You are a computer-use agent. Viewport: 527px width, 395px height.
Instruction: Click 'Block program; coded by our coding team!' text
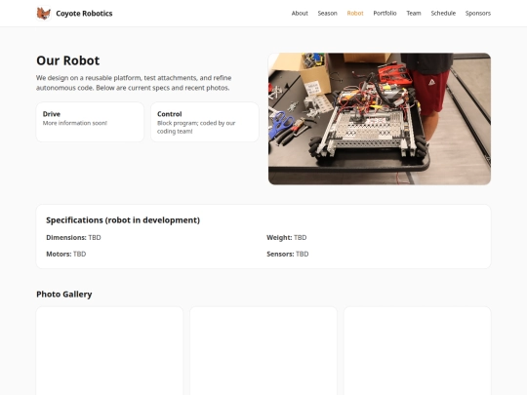(x=196, y=127)
